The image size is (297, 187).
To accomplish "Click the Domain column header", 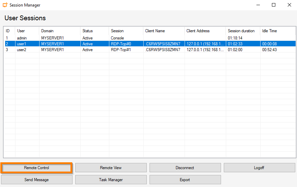I will (x=59, y=31).
